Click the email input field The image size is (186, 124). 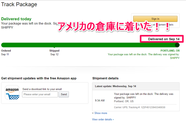40,94
